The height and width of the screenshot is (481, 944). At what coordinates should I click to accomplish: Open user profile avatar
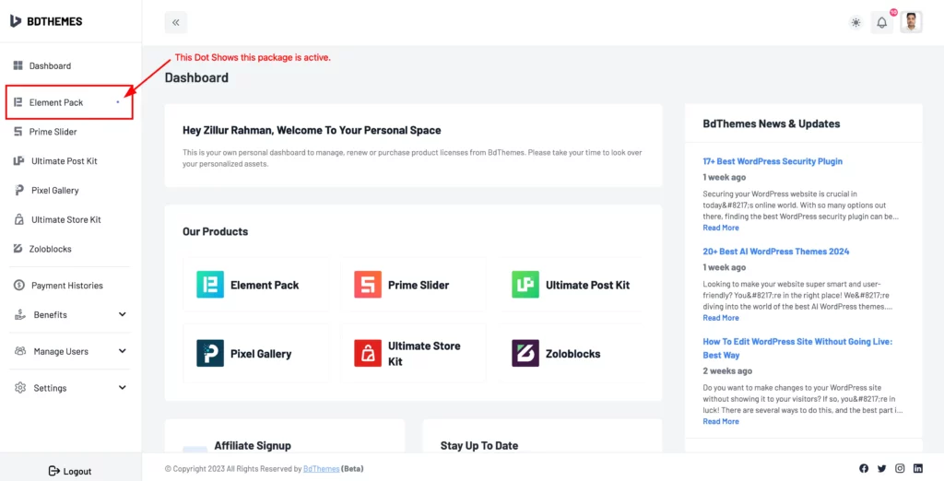[x=912, y=23]
